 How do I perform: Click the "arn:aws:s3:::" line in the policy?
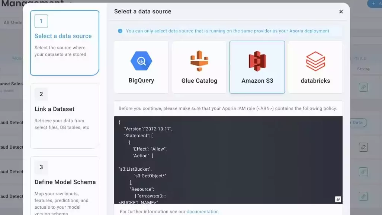point(150,196)
